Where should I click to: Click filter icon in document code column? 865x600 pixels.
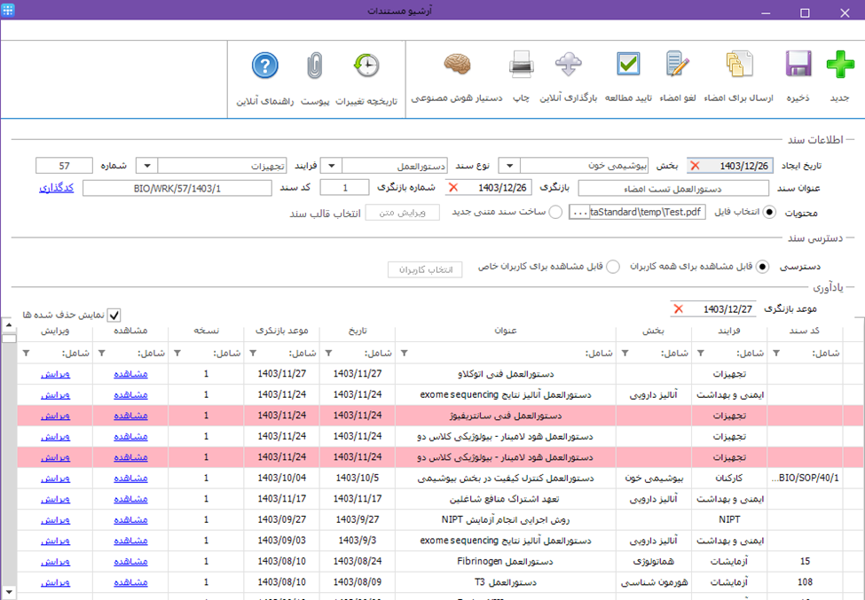(775, 353)
